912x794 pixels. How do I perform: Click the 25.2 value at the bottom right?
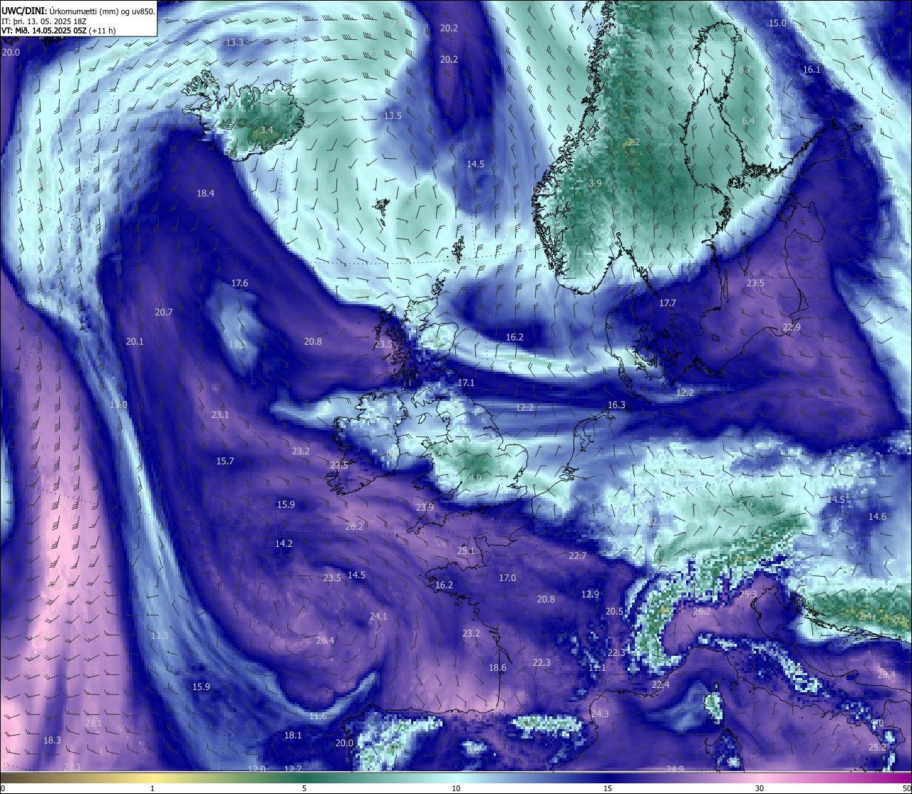pyautogui.click(x=877, y=747)
